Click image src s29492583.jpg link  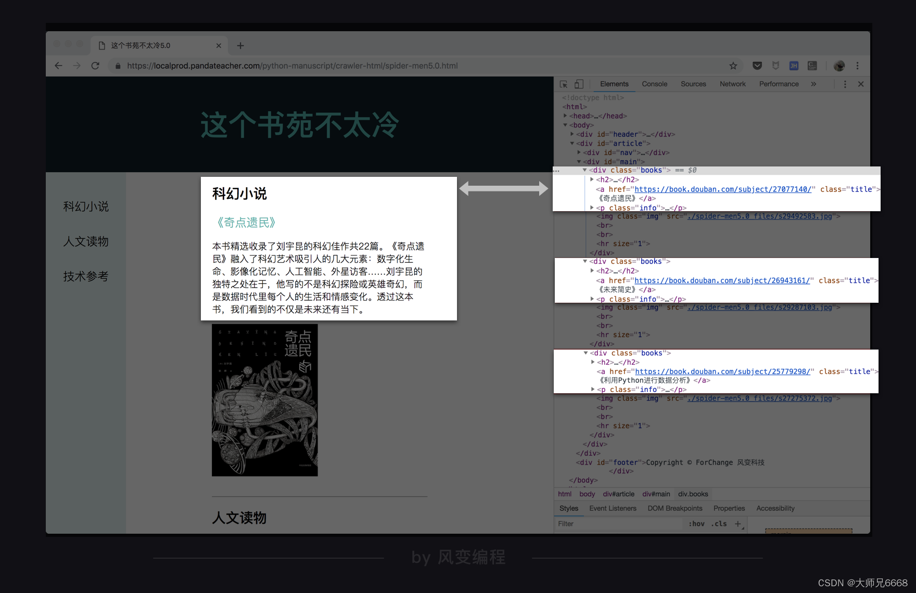pyautogui.click(x=760, y=216)
